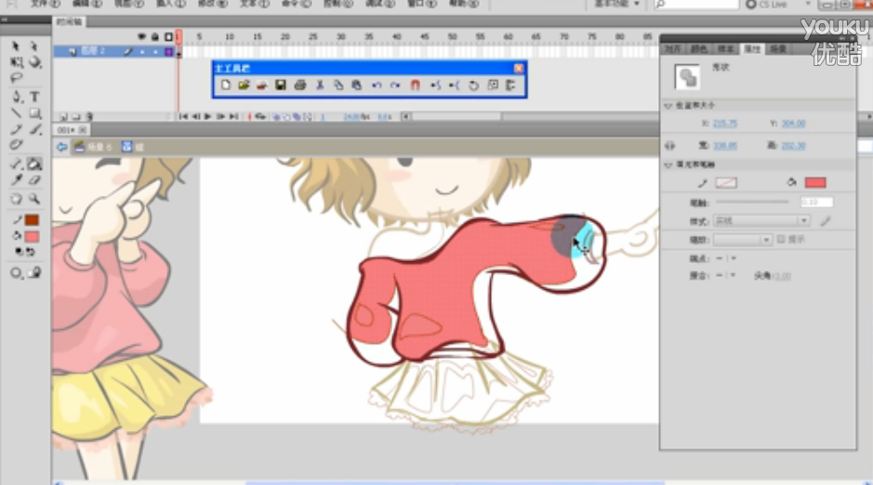
Task: Select the Rectangle tool
Action: pyautogui.click(x=35, y=113)
